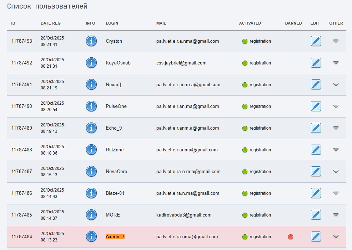
Task: Show info for user Axeon_7
Action: [x=91, y=236]
